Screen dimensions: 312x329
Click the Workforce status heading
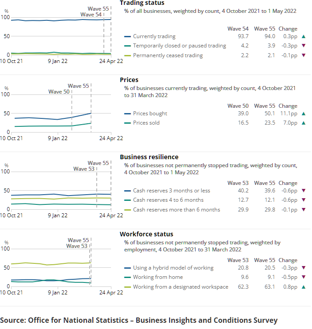click(x=146, y=234)
